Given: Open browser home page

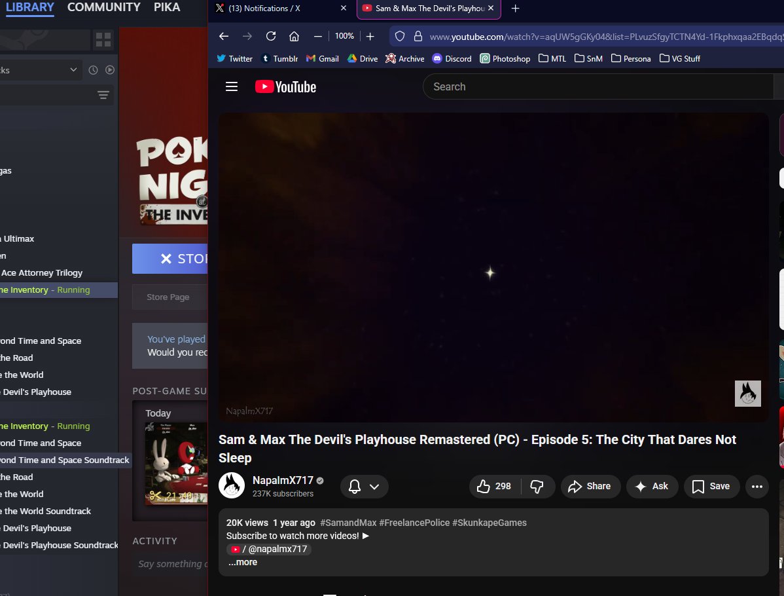Looking at the screenshot, I should click(x=294, y=36).
